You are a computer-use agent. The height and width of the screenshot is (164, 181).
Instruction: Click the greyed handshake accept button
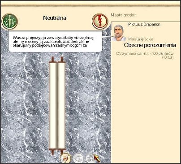(x=79, y=158)
